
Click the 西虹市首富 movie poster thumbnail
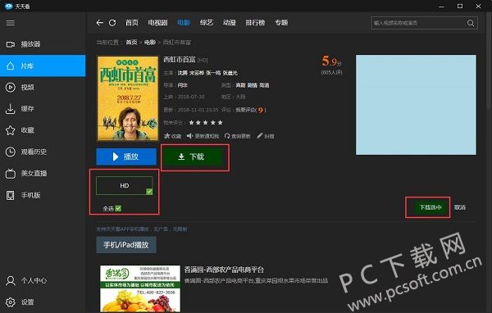[x=128, y=98]
